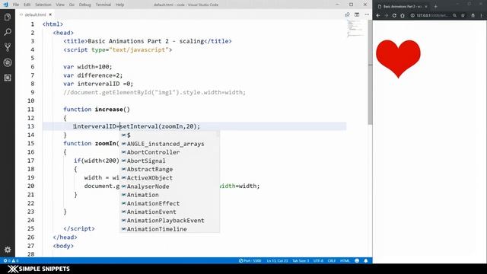Click the UTF-8 encoding status item

pos(318,260)
